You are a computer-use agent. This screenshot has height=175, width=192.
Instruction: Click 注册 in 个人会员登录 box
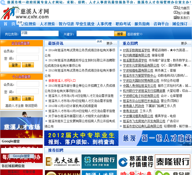(28, 98)
